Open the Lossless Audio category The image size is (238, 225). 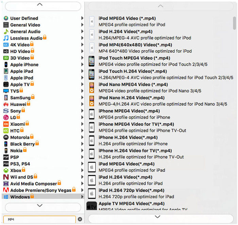pos(43,38)
